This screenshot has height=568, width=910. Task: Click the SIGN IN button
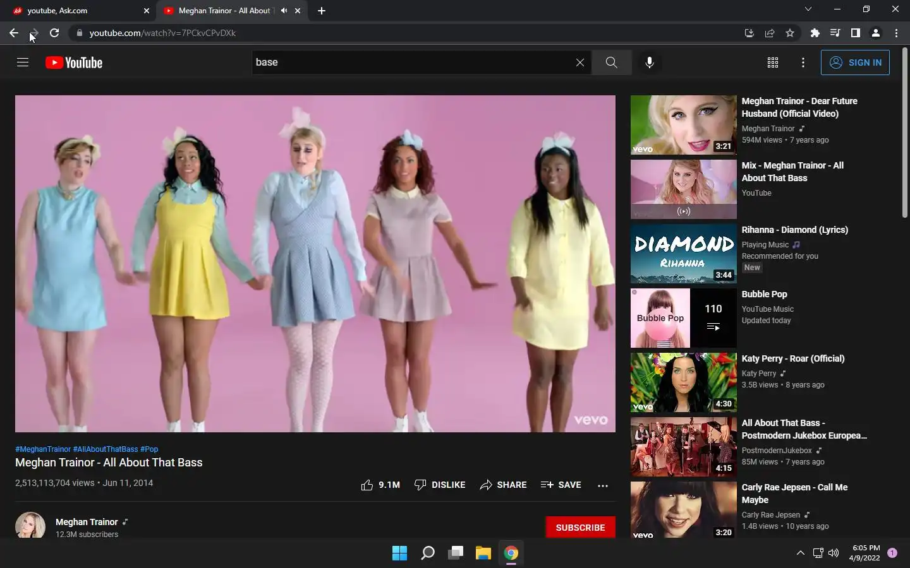[x=855, y=62]
